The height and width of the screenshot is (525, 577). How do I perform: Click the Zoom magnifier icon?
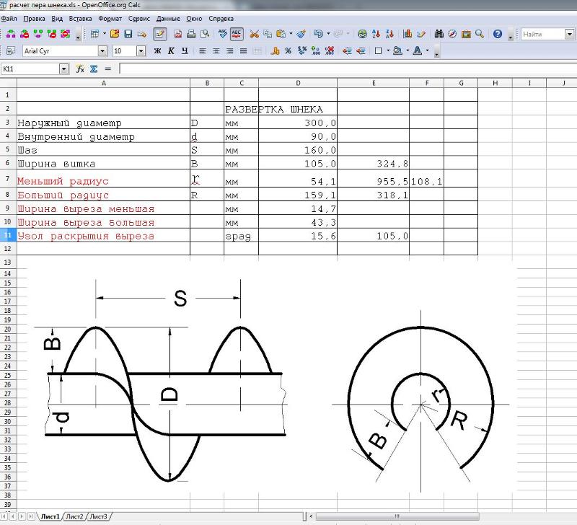(x=480, y=34)
